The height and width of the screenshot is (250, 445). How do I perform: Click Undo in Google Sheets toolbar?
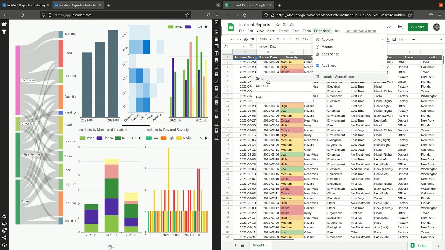233,39
